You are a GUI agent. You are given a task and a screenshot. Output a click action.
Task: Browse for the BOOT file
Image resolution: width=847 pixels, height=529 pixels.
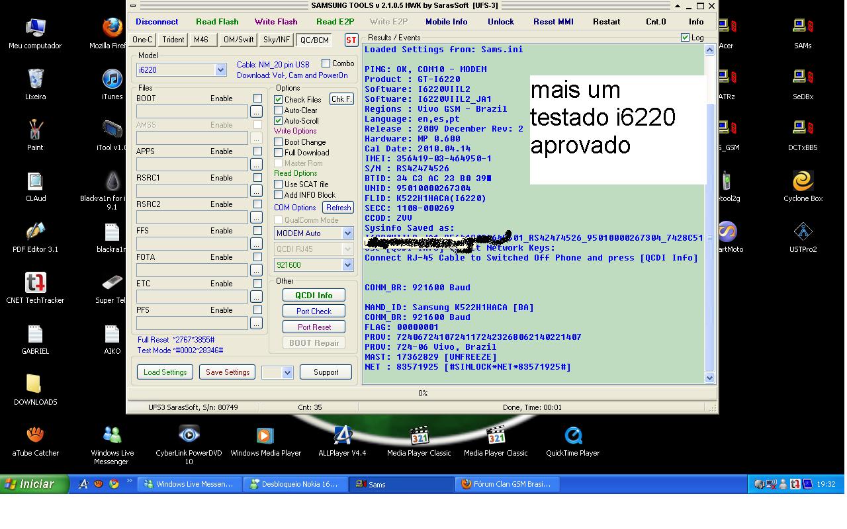(256, 112)
